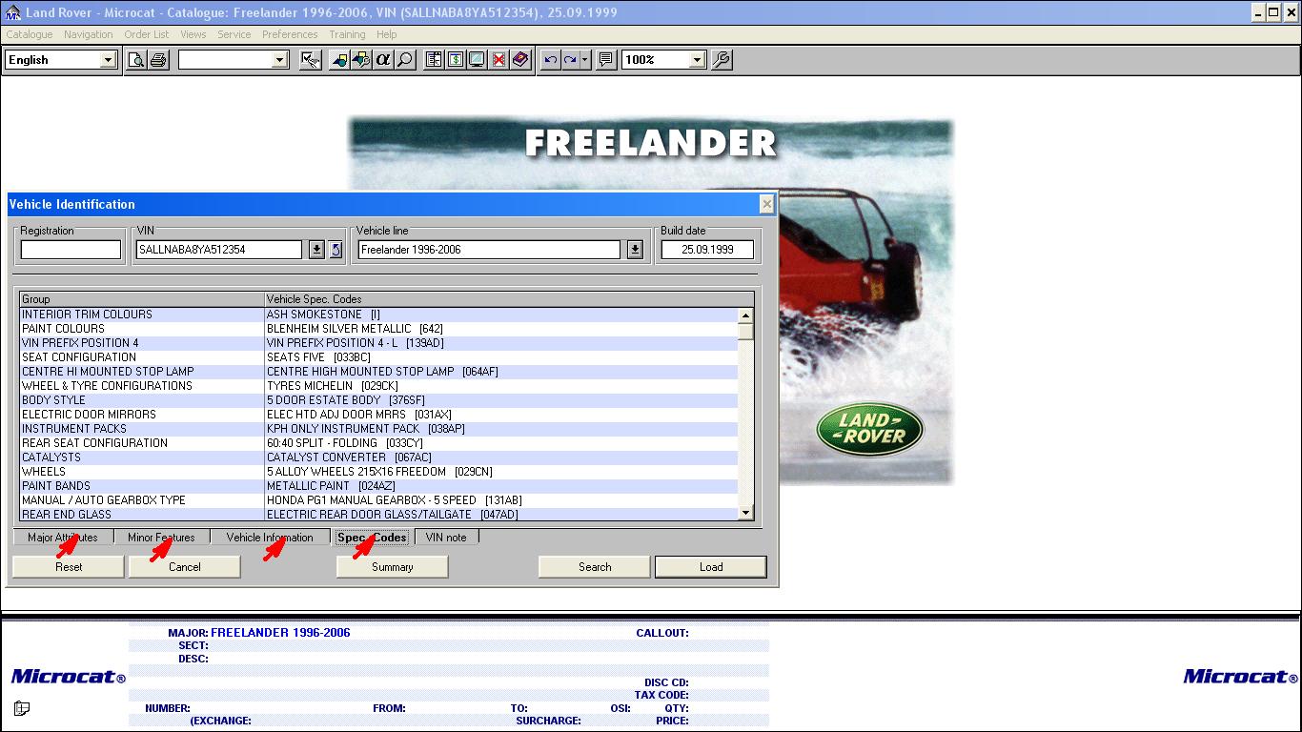The image size is (1302, 732).
Task: Click the redo arrow toolbar icon
Action: point(570,60)
